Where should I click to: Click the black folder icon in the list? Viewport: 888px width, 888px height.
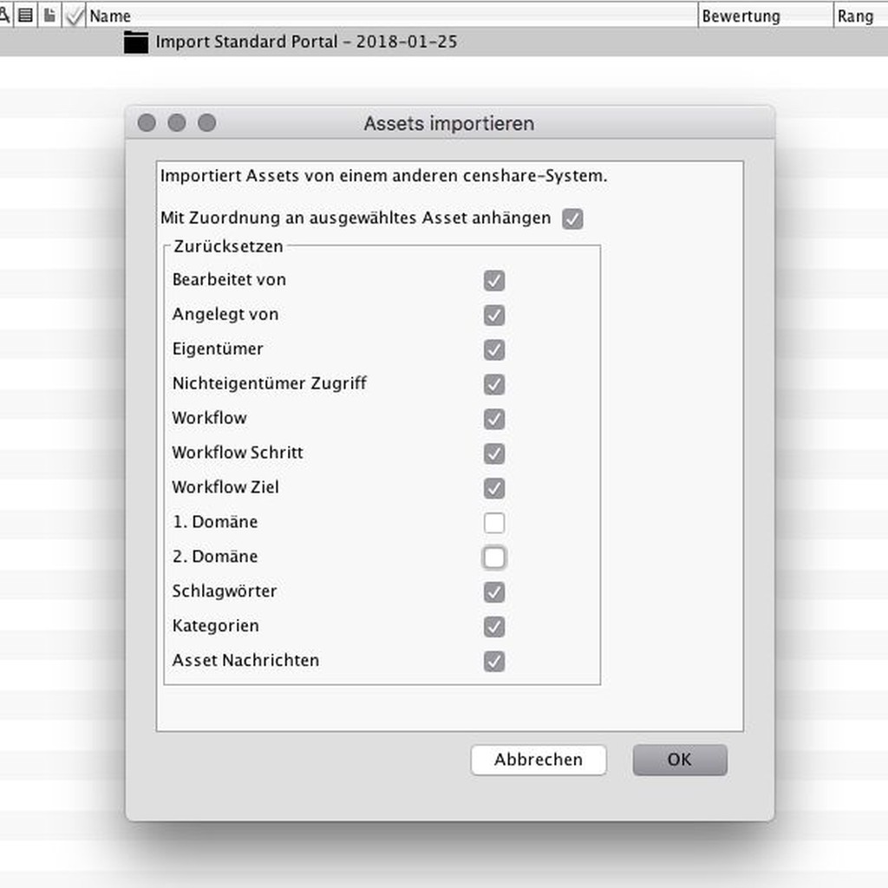tap(136, 42)
